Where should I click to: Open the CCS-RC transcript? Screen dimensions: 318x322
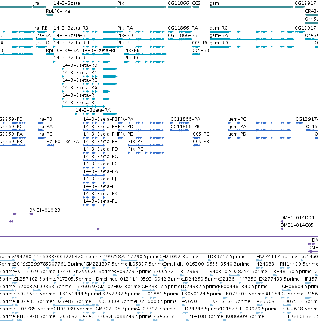[x=200, y=43]
